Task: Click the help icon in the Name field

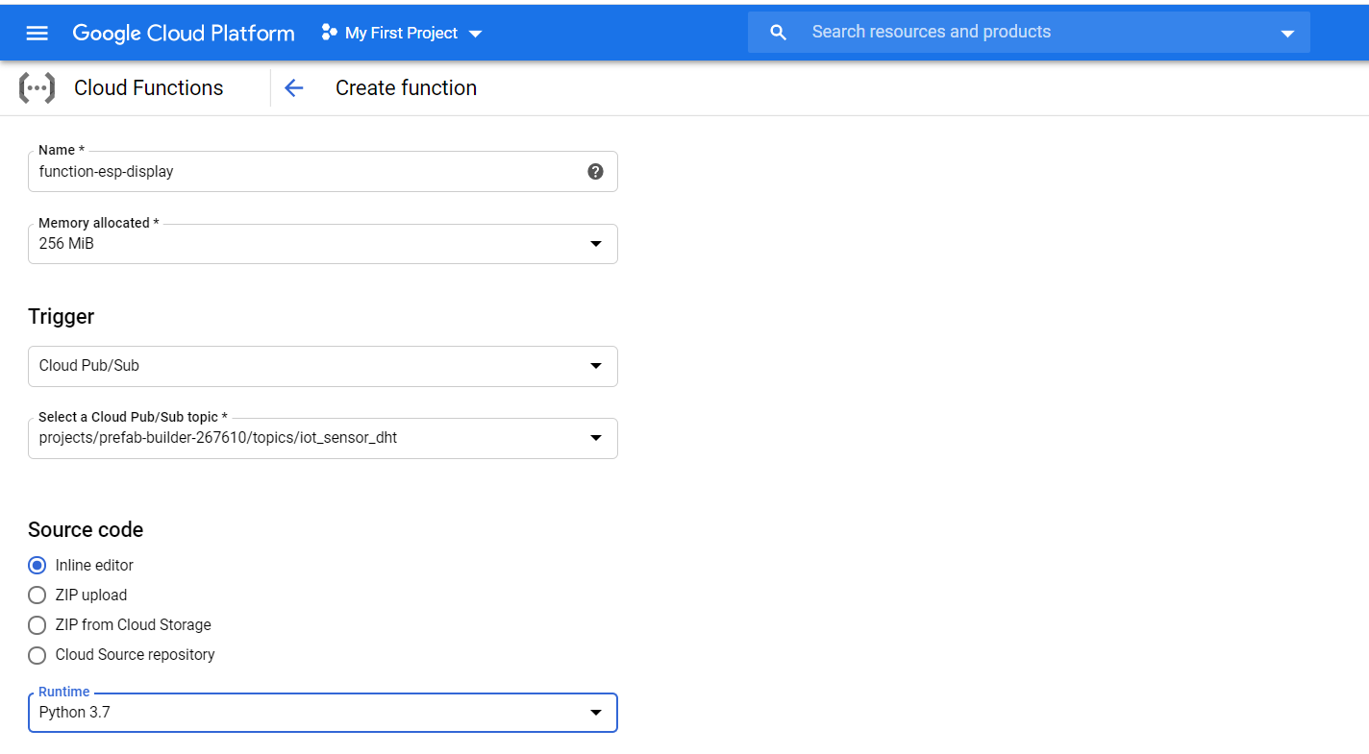Action: coord(595,172)
